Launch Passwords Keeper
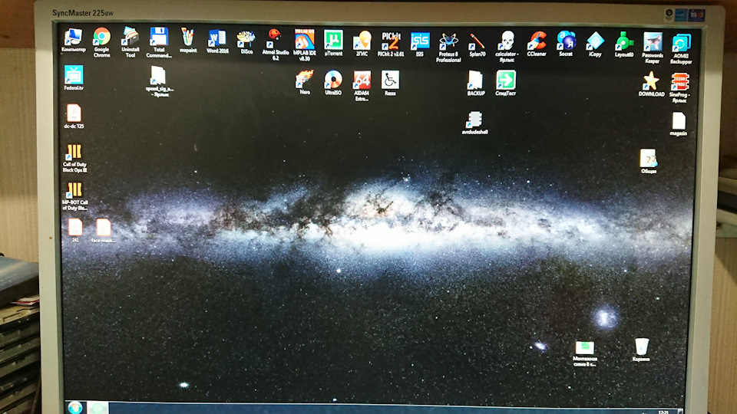The width and height of the screenshot is (737, 414). point(653,48)
